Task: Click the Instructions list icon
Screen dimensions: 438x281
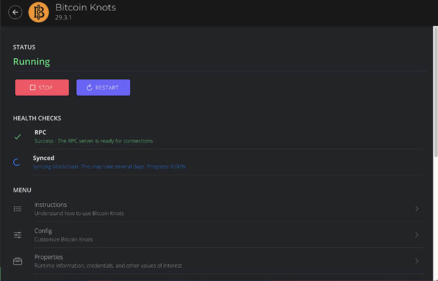Action: tap(18, 209)
